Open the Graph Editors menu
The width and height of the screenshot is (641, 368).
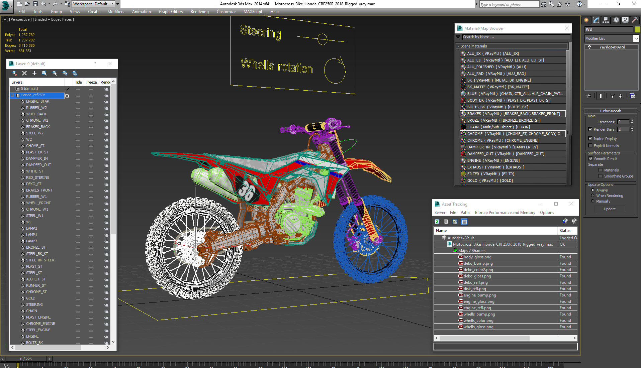pos(171,12)
